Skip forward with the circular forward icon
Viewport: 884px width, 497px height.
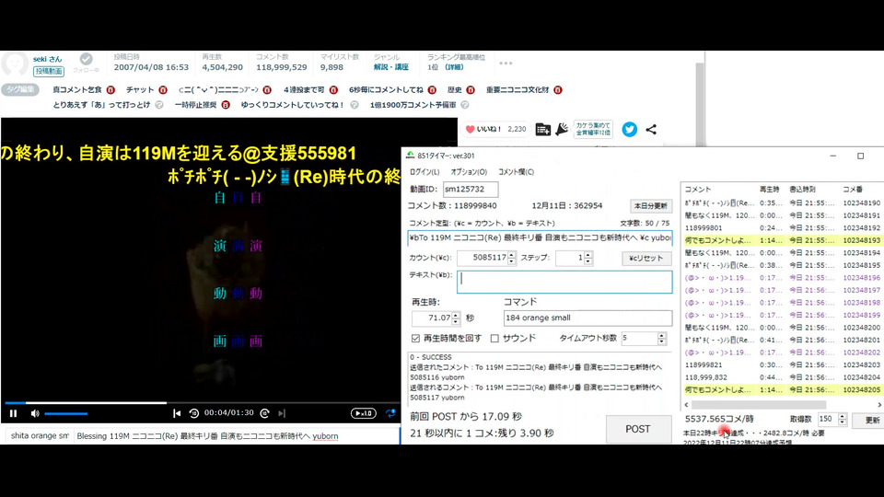(x=264, y=413)
